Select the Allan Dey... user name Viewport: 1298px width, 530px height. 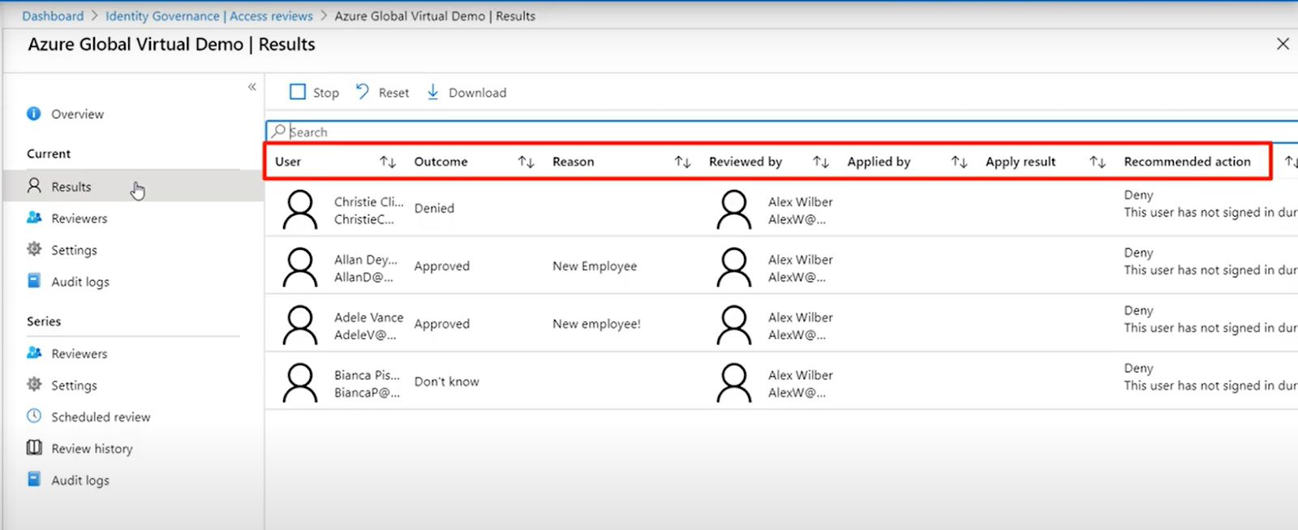(x=366, y=260)
